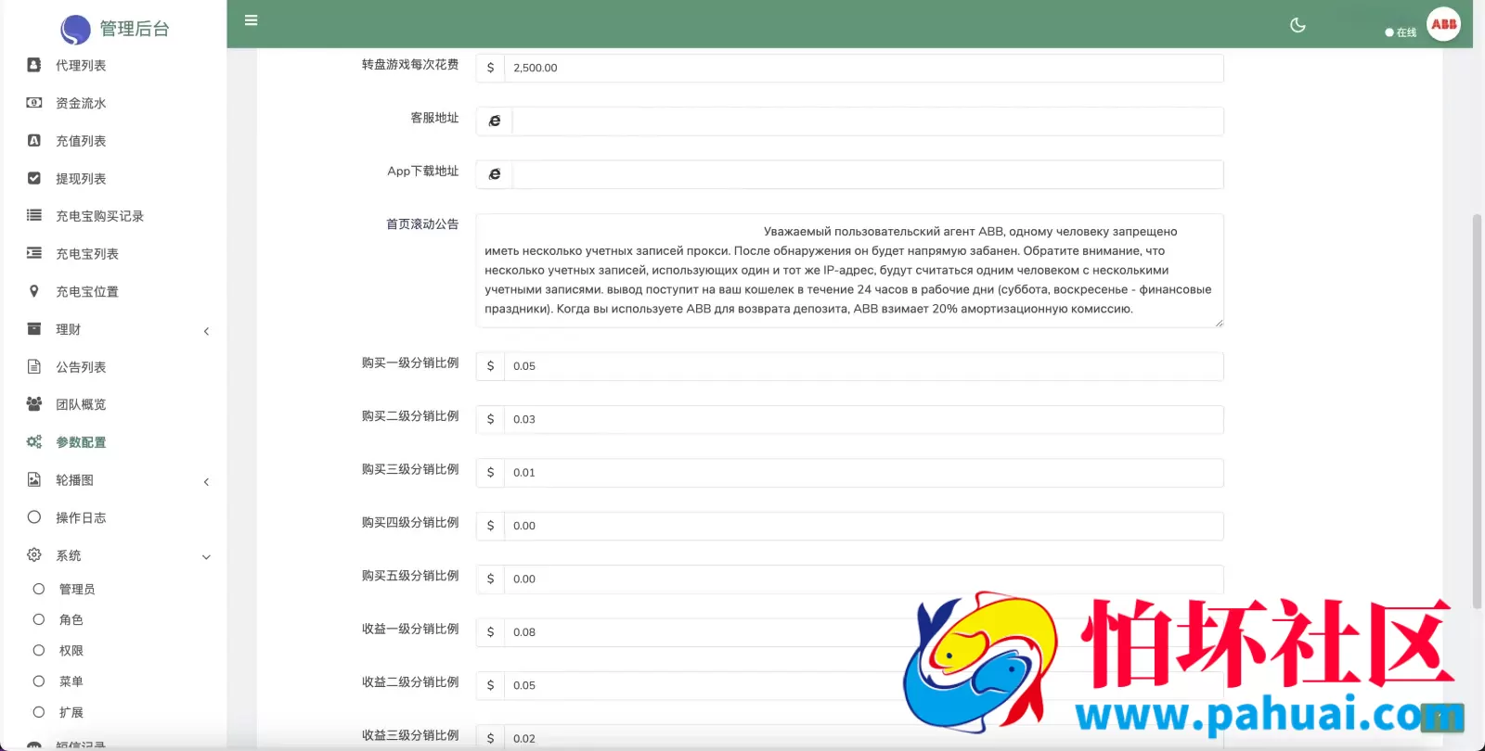Click the 购买三级分销比例 input field

[x=863, y=472]
